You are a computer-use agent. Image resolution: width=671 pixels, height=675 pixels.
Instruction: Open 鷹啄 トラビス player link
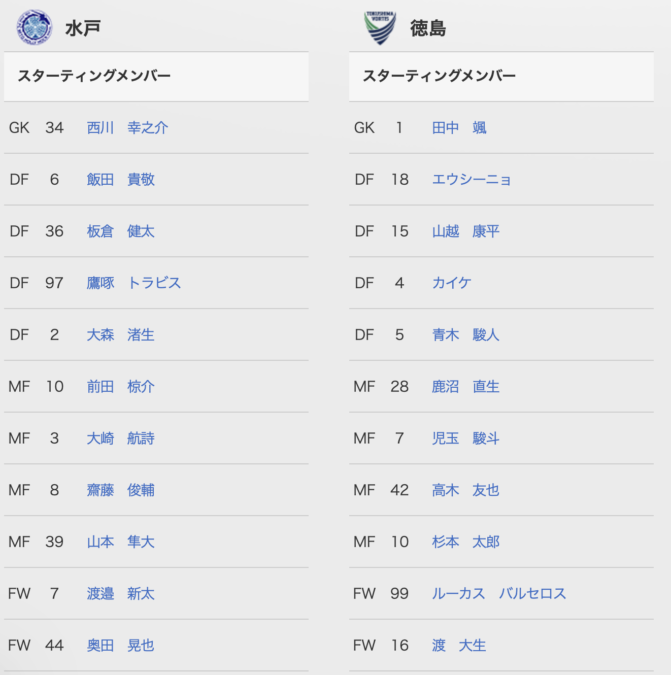pos(134,283)
